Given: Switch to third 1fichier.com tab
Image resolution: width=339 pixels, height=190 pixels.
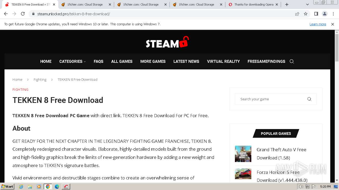Looking at the screenshot, I should [198, 4].
